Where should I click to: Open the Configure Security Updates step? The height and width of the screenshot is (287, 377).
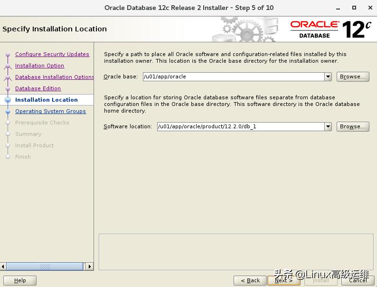click(x=52, y=54)
